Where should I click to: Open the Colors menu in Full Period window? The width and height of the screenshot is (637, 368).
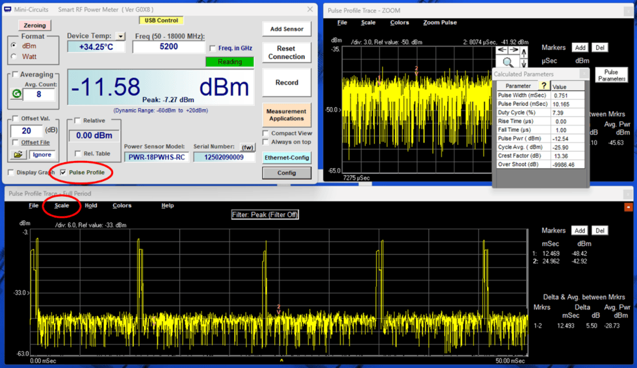[122, 205]
